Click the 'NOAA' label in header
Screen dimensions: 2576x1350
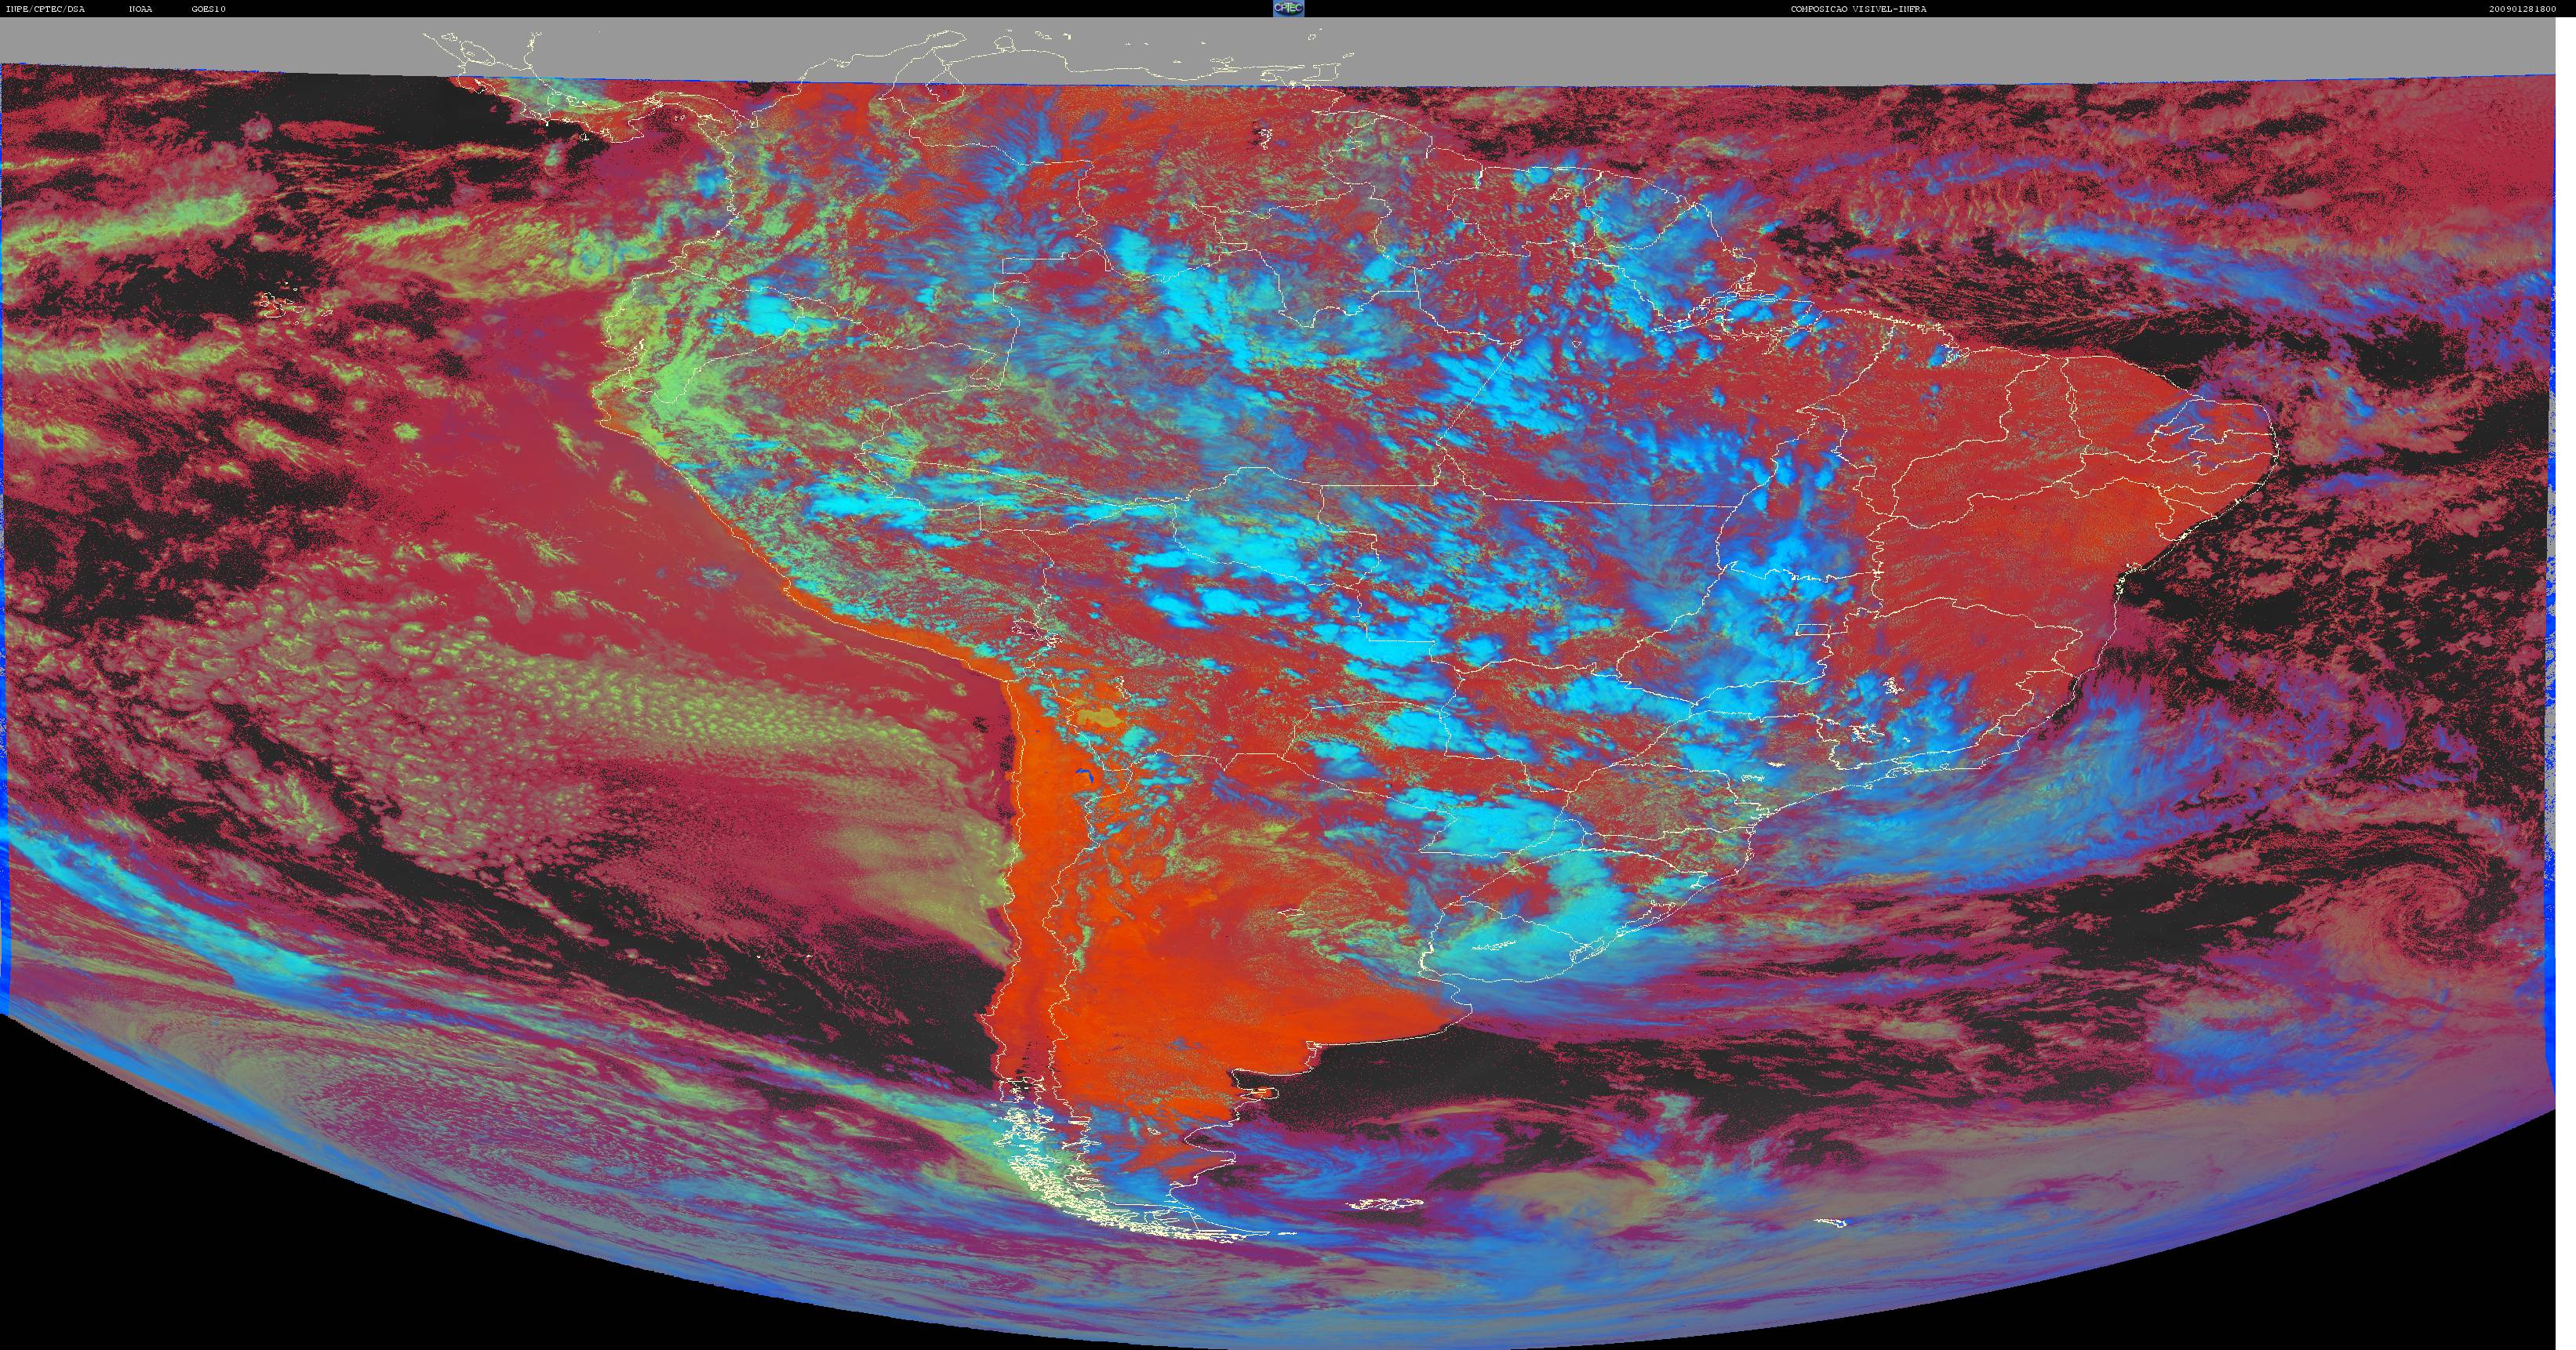(x=141, y=9)
